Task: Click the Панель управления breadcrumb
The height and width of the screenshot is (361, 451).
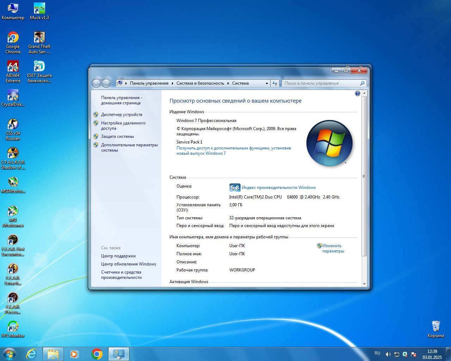Action: pyautogui.click(x=149, y=83)
